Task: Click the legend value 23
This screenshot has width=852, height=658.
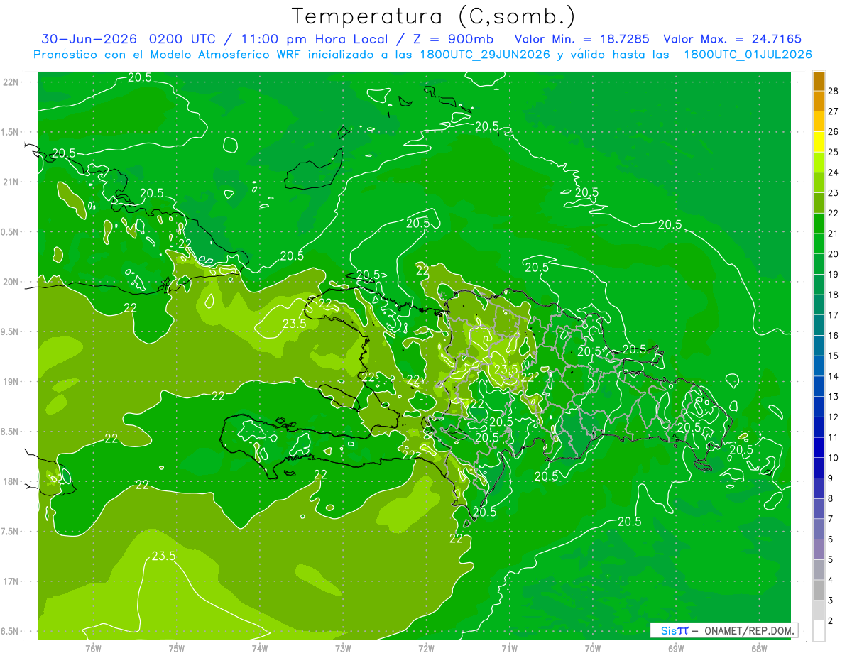Action: 834,193
